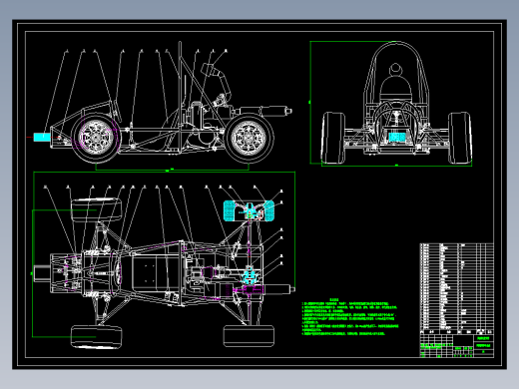Select the cyan block at the car's nose in side view
Viewport: 519px width, 389px height.
[42, 137]
